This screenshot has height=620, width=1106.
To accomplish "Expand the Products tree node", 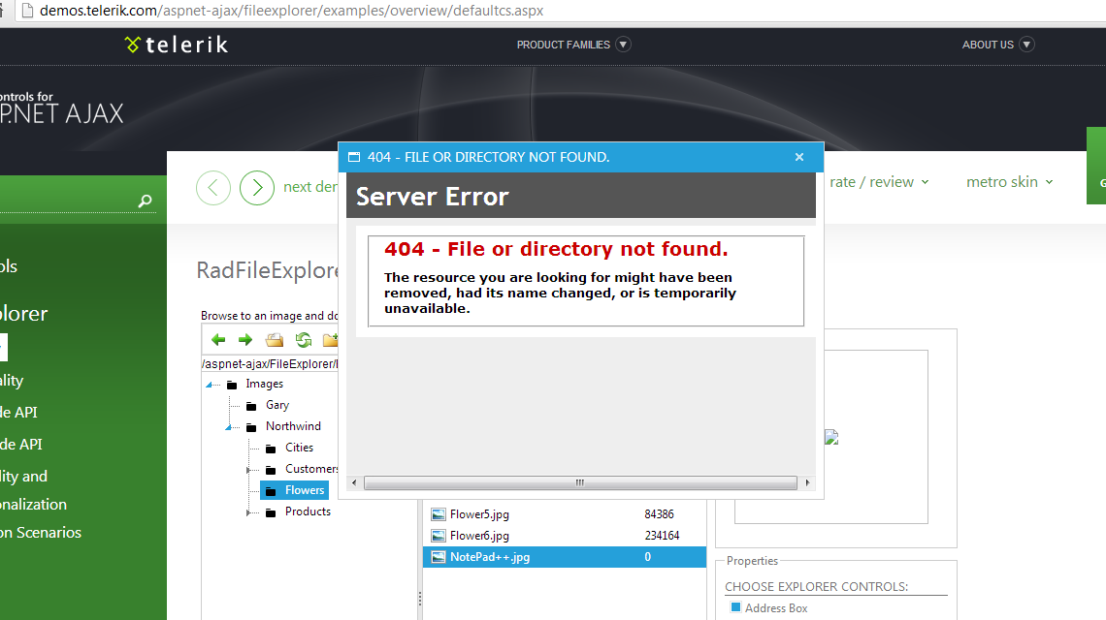I will click(x=249, y=512).
